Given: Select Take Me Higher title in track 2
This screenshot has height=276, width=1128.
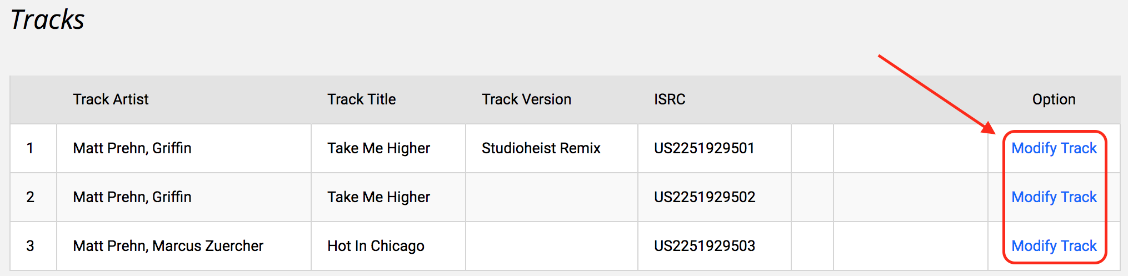Looking at the screenshot, I should pyautogui.click(x=378, y=197).
